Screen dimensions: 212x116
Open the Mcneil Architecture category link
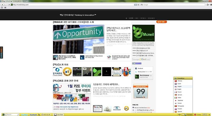click(x=141, y=108)
